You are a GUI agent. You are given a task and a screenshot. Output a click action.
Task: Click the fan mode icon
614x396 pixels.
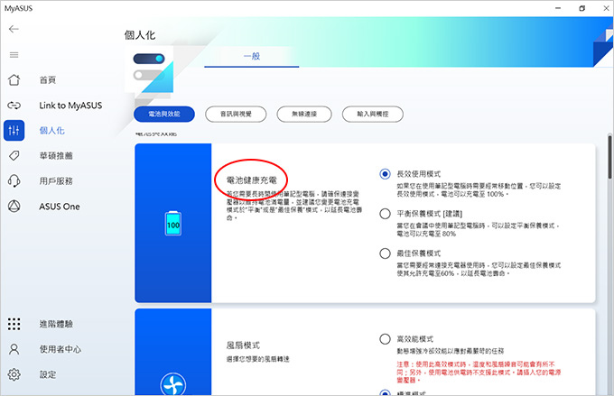[x=173, y=383]
